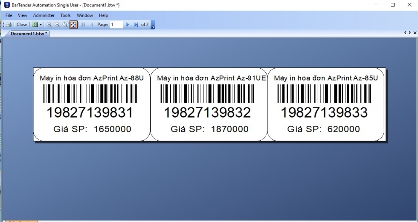Open the Tools menu
418x222 pixels.
65,15
